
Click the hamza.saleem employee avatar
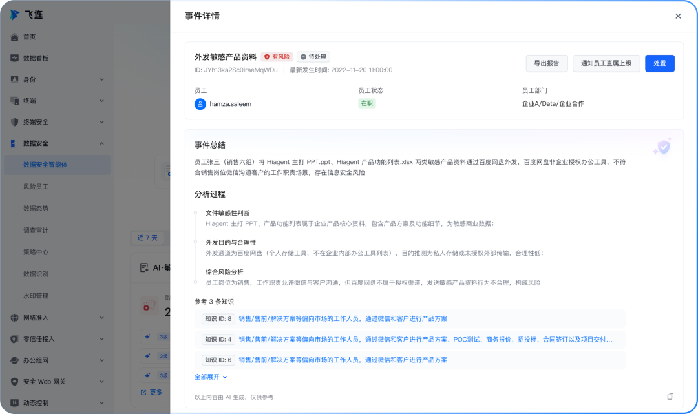pos(200,104)
